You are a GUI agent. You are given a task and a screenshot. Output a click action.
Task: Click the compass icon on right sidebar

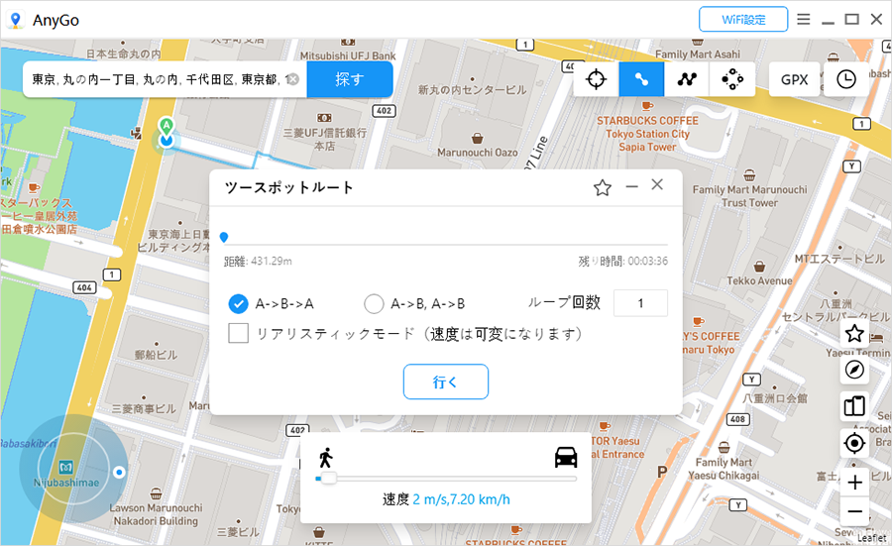853,370
